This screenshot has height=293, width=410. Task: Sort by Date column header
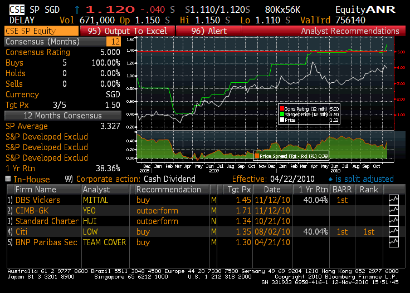272,190
